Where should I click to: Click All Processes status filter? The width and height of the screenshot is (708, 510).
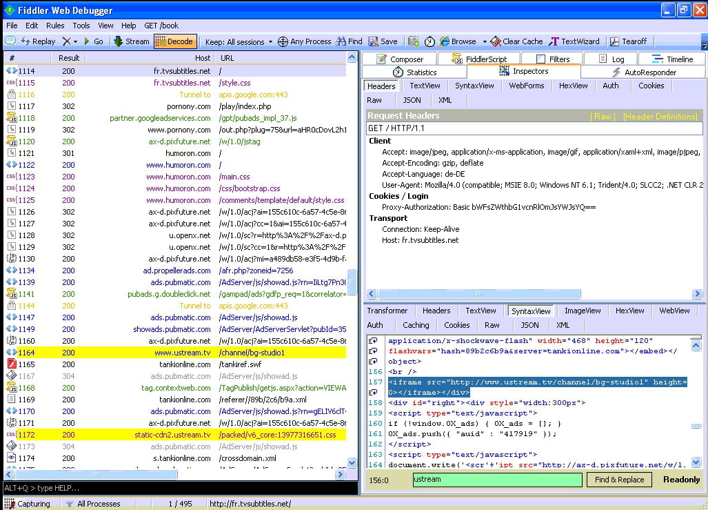tap(92, 504)
